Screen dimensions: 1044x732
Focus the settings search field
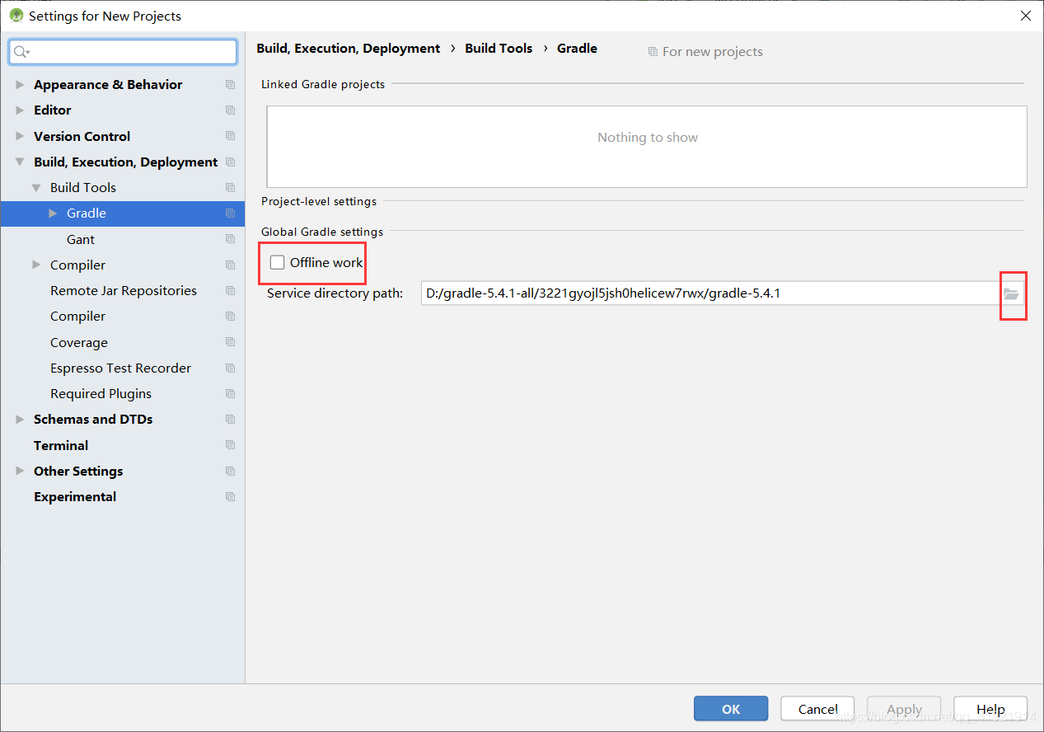124,52
